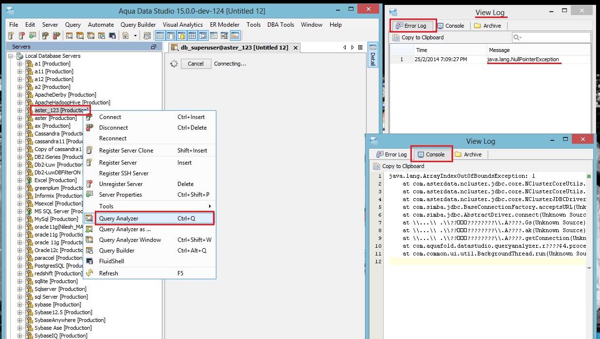The height and width of the screenshot is (339, 600).
Task: Choose Server Properties in context menu
Action: coord(149,195)
